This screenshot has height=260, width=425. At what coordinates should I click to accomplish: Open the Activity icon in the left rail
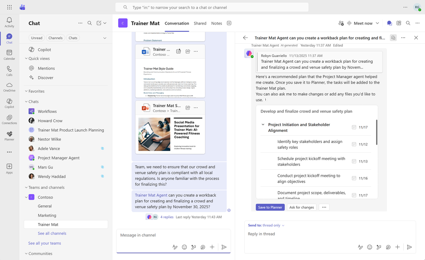(x=9, y=20)
